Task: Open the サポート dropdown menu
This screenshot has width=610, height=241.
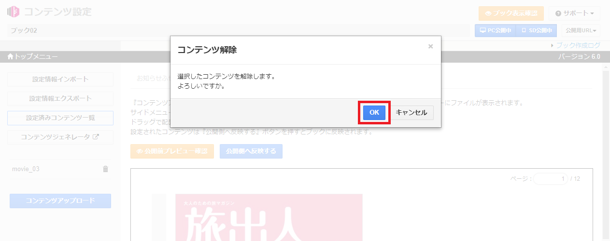Action: 578,13
